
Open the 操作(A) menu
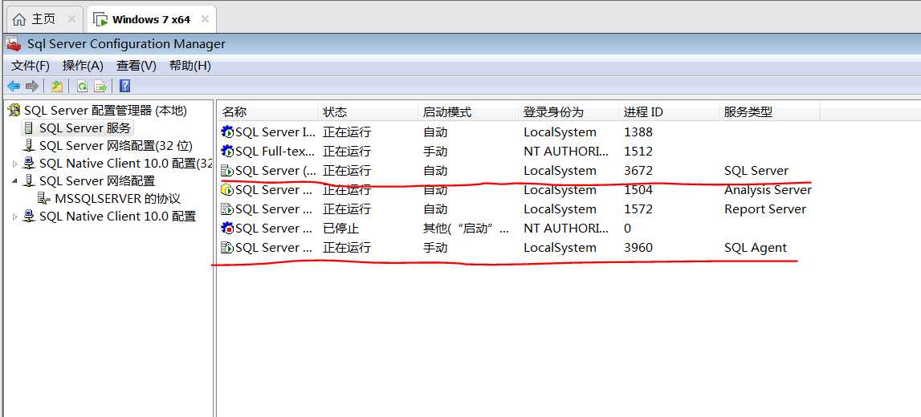(x=83, y=66)
